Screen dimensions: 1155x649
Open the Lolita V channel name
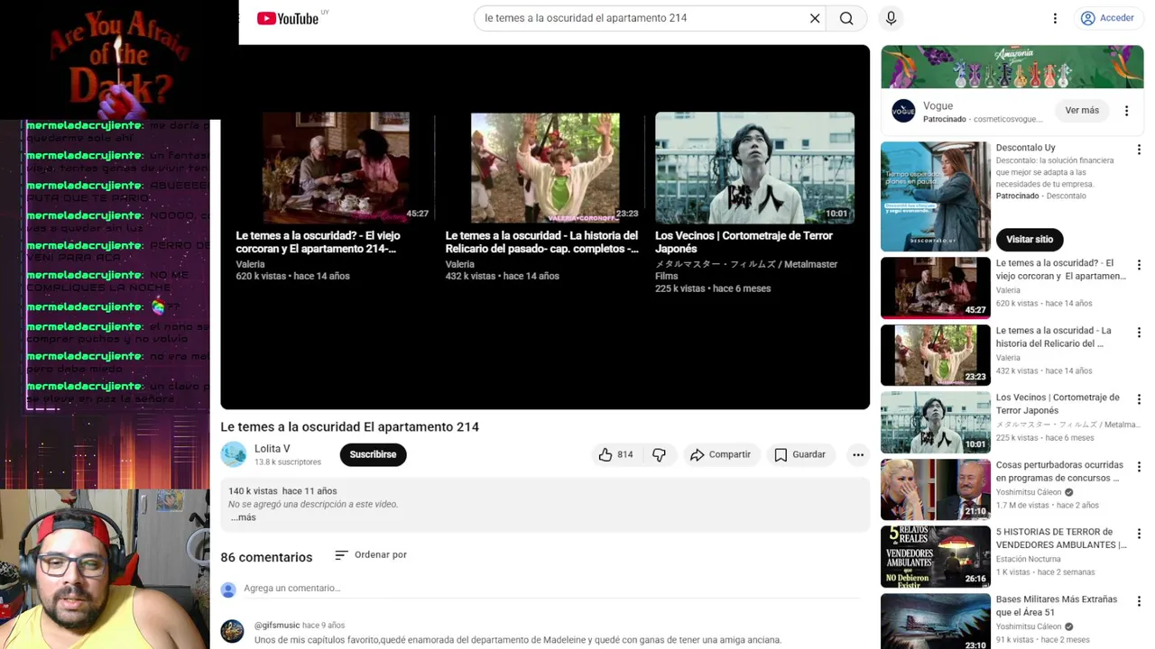pyautogui.click(x=273, y=448)
